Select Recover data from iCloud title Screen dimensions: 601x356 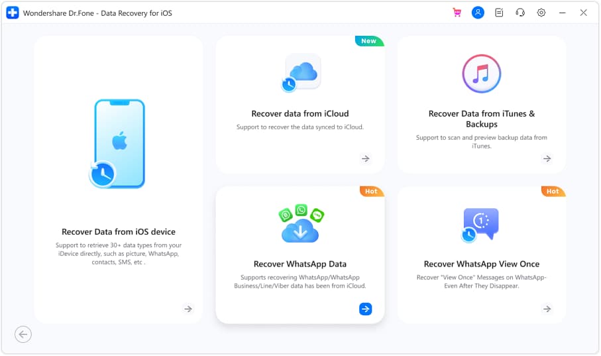click(x=300, y=113)
